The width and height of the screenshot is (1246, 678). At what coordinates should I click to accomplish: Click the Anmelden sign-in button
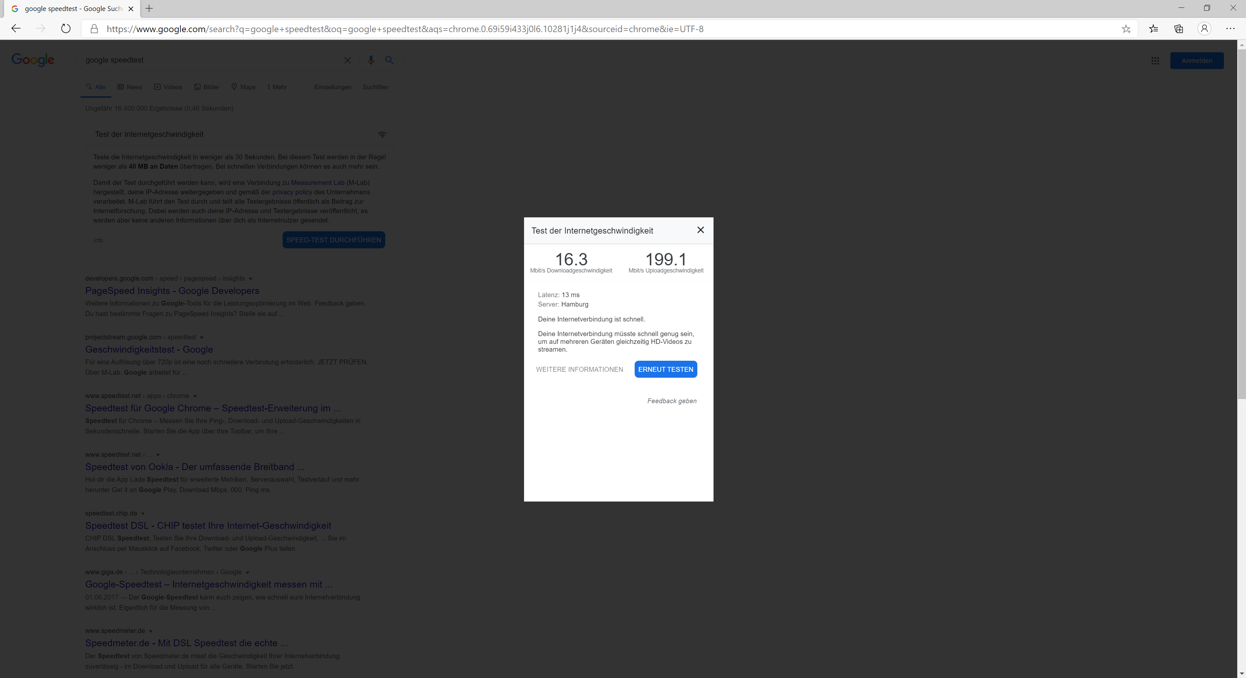click(x=1197, y=61)
